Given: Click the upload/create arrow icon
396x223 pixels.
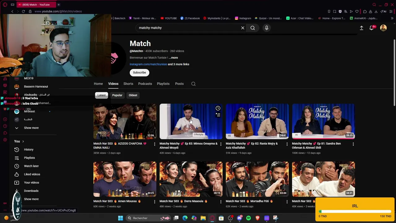Looking at the screenshot, I should point(361,28).
